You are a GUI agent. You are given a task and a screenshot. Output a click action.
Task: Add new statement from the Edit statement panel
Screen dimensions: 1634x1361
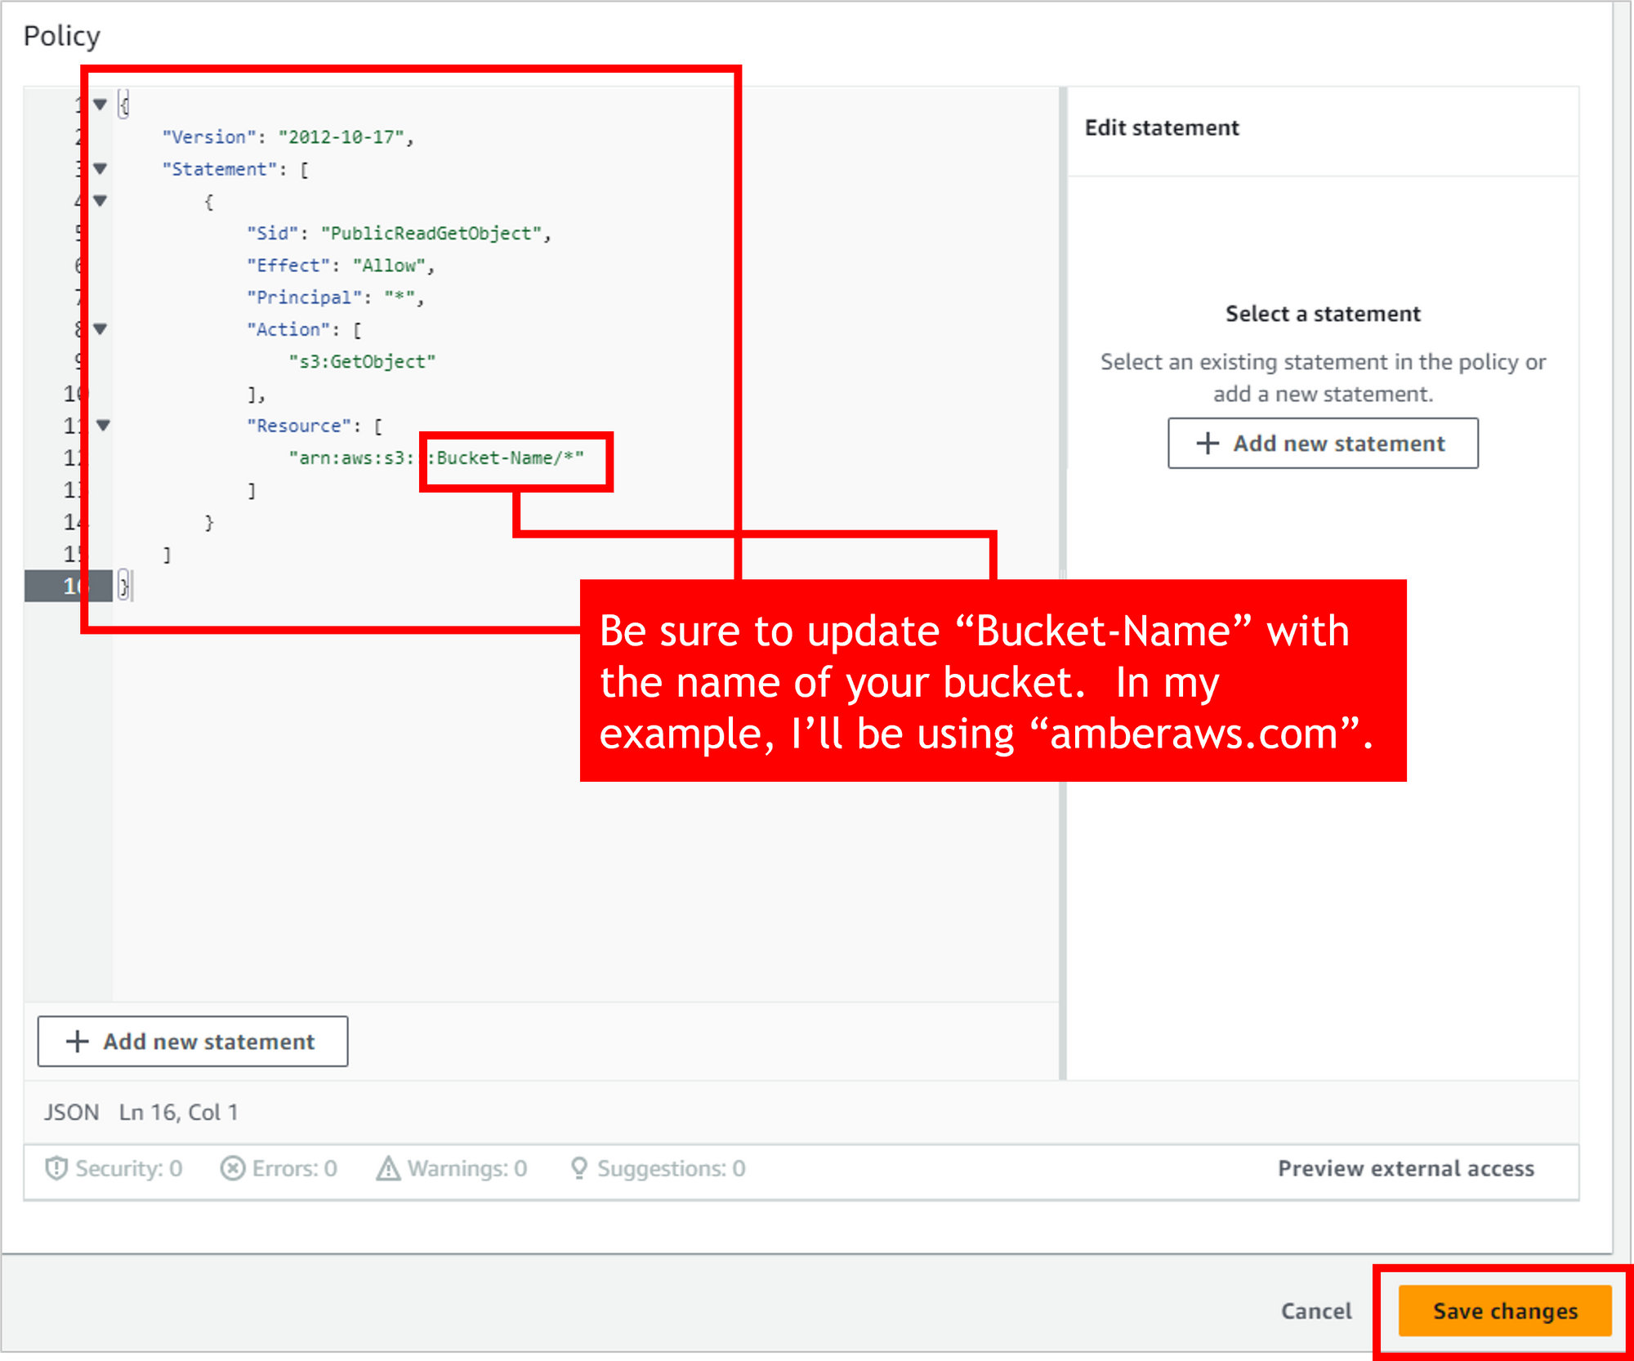click(1323, 444)
